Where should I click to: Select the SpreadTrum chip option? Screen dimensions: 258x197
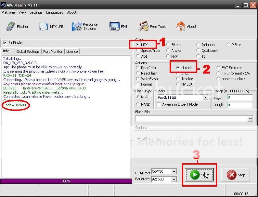point(138,51)
